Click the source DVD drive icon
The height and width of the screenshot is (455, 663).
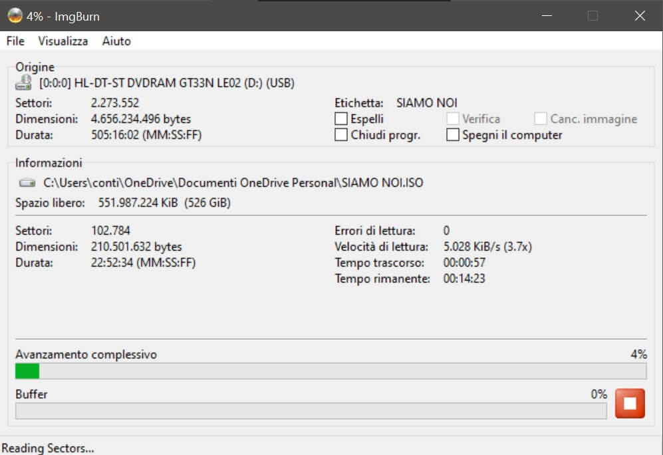click(x=25, y=83)
